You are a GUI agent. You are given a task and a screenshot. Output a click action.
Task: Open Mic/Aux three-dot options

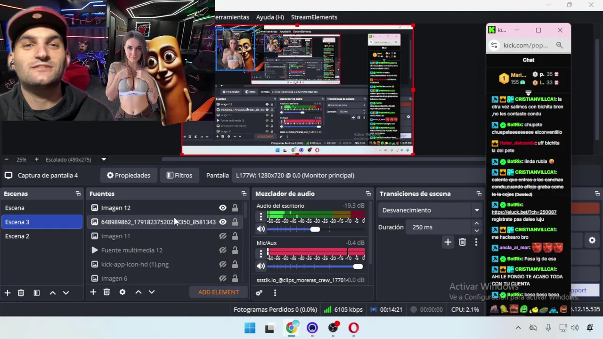click(x=261, y=254)
